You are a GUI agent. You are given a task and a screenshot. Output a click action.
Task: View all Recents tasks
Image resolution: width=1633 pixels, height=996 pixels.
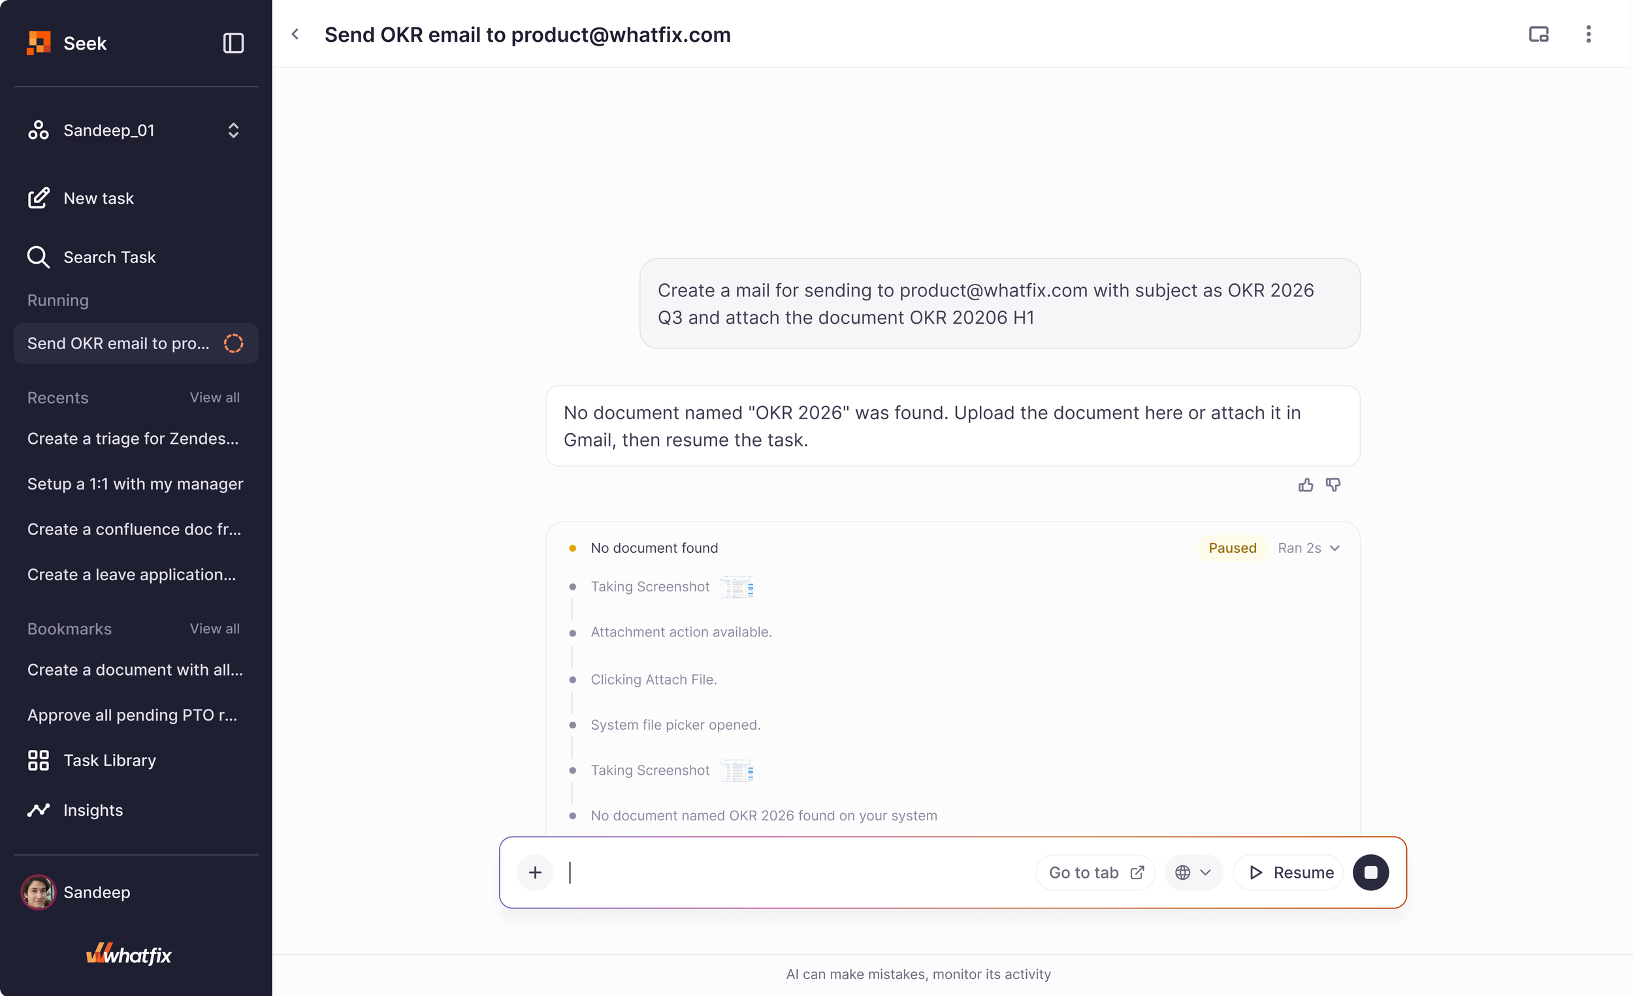215,397
